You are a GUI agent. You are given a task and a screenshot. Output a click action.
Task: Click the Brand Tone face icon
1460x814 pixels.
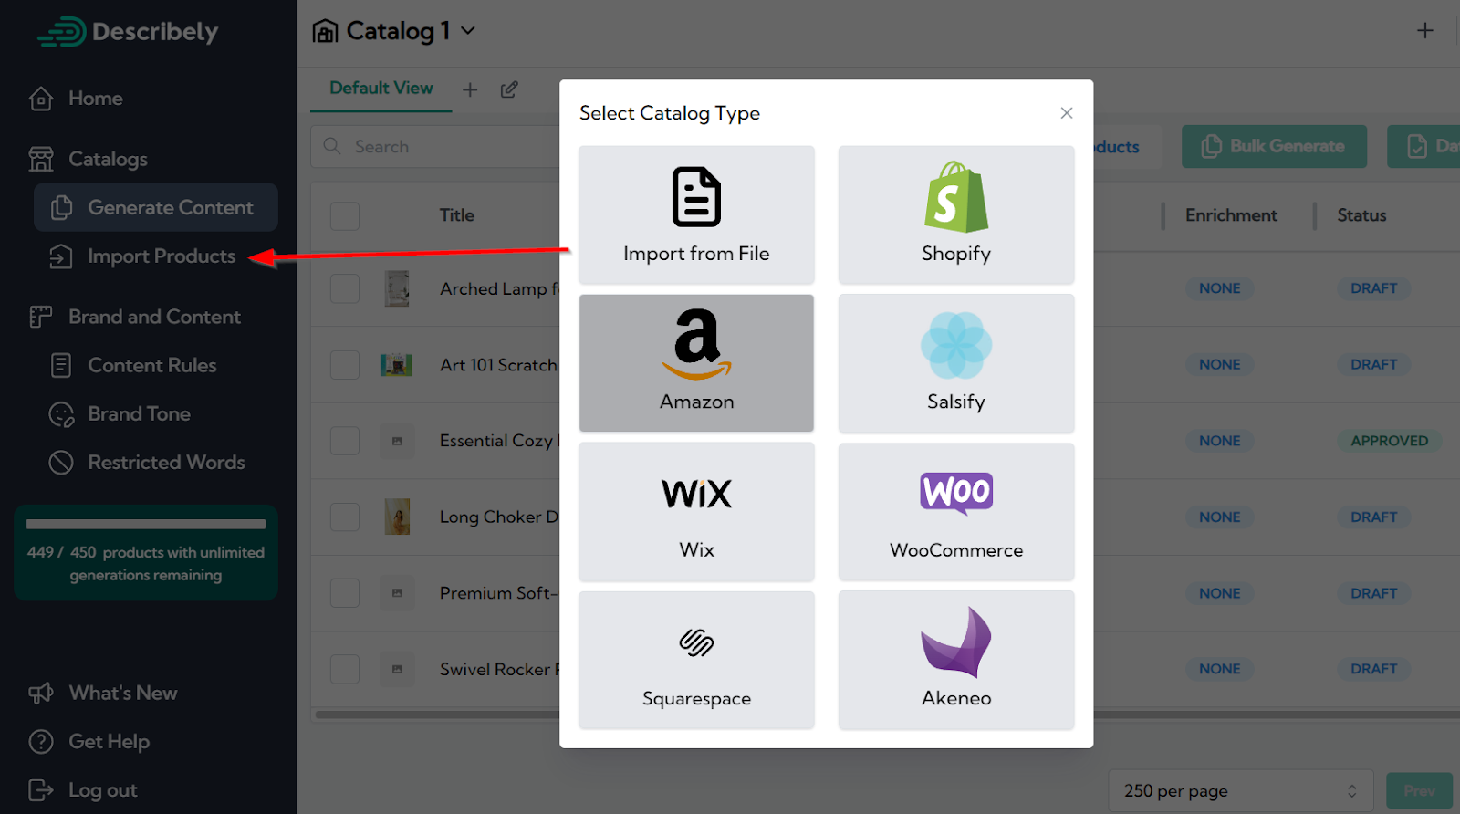(x=61, y=414)
